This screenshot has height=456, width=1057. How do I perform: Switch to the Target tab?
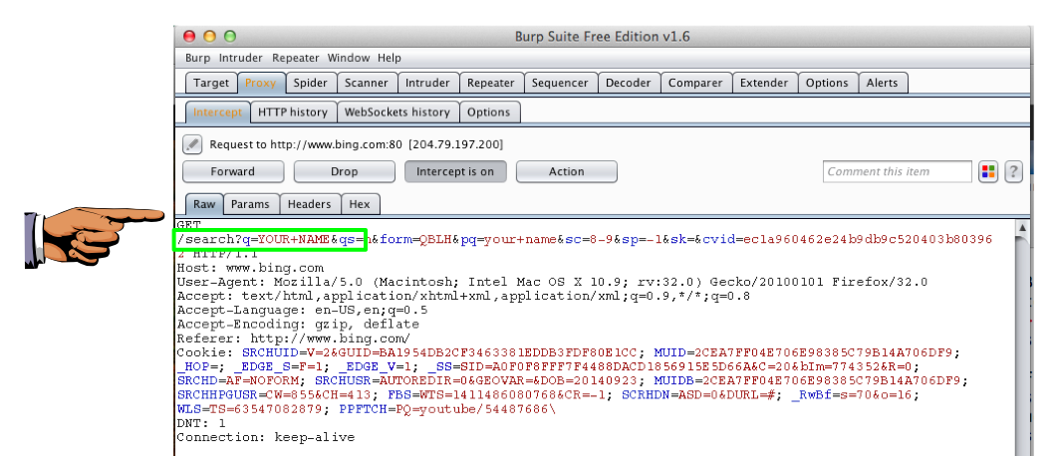(x=211, y=83)
